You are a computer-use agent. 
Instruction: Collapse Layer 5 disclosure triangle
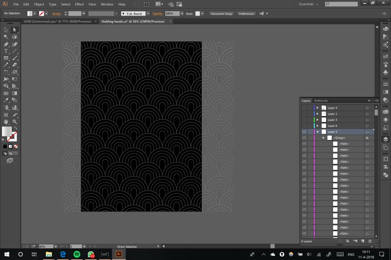(x=317, y=132)
